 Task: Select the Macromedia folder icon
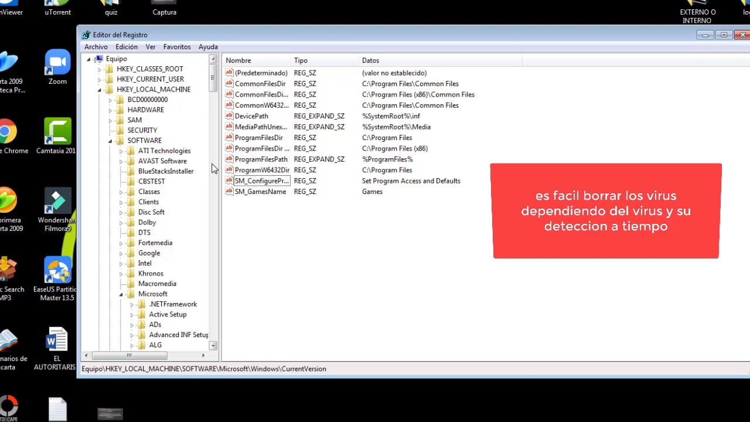(131, 284)
